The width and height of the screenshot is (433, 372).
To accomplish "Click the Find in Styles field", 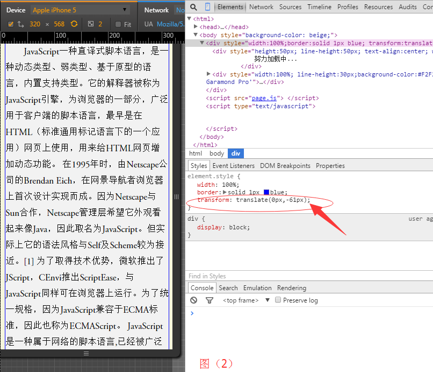I will point(309,276).
